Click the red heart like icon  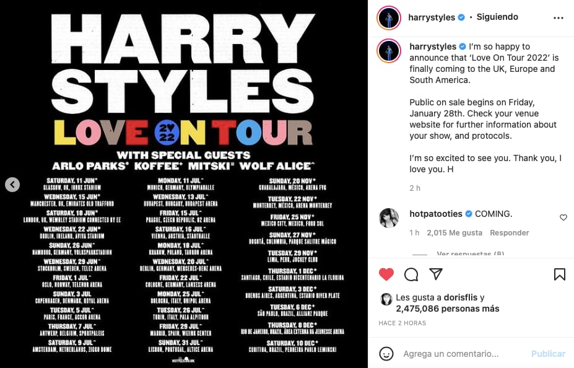(x=386, y=274)
